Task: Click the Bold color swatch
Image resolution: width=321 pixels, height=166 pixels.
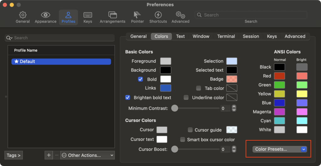Action: click(x=166, y=79)
